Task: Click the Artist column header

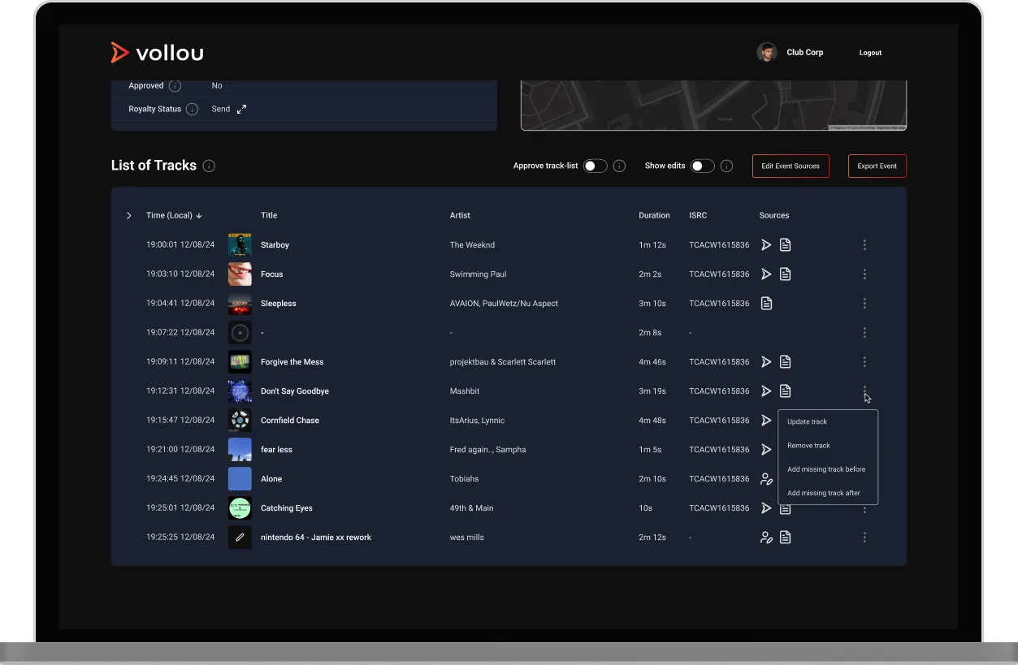Action: [x=460, y=215]
